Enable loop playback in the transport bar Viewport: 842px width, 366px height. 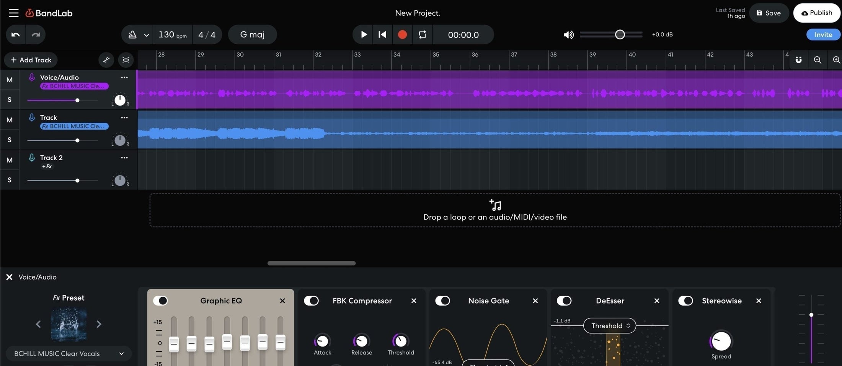(422, 34)
